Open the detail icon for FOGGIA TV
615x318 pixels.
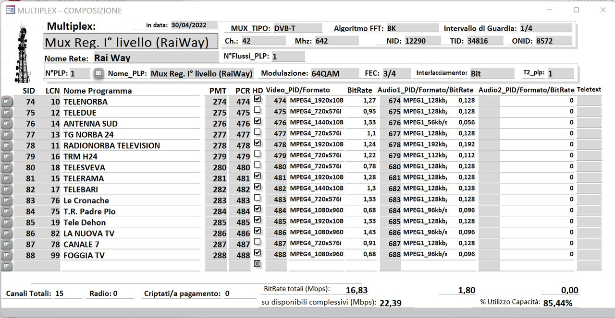pos(7,256)
